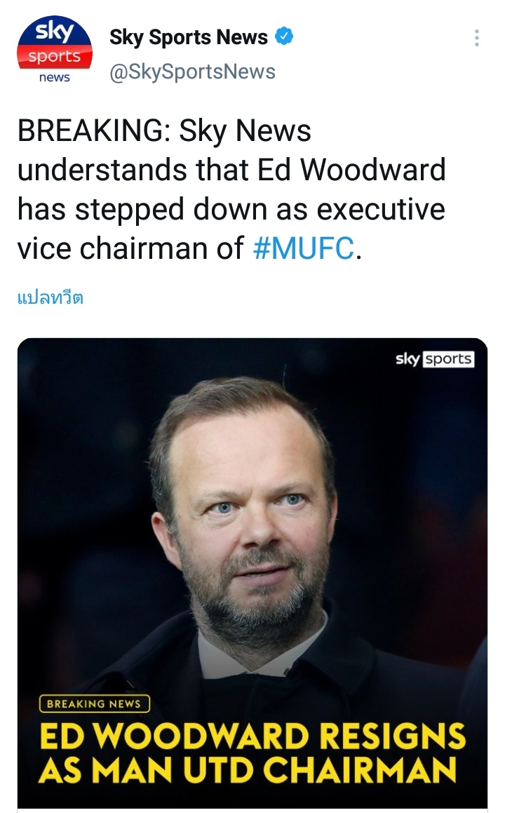
Task: Open the Sky Sports News profile avatar
Action: point(55,49)
